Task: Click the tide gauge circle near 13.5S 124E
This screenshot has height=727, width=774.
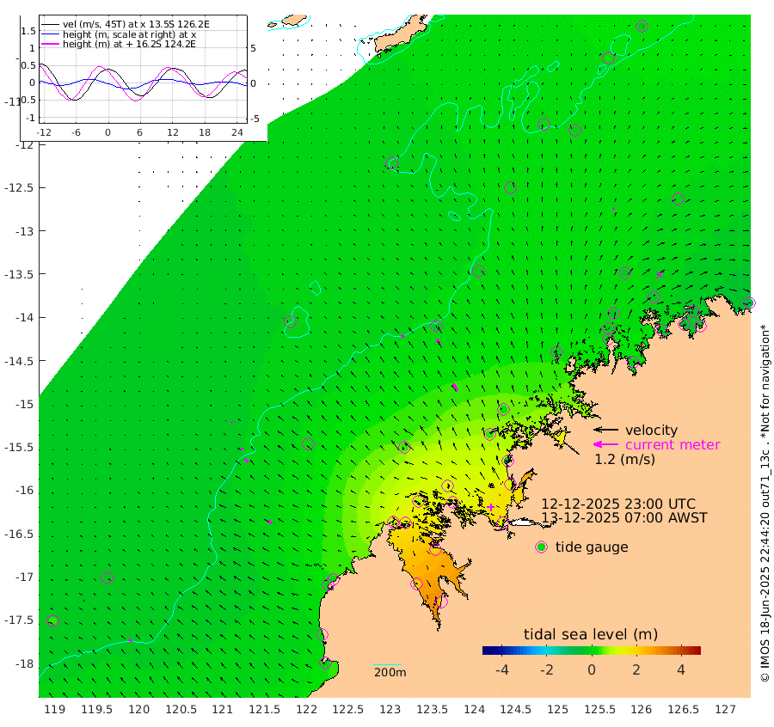Action: [x=478, y=272]
